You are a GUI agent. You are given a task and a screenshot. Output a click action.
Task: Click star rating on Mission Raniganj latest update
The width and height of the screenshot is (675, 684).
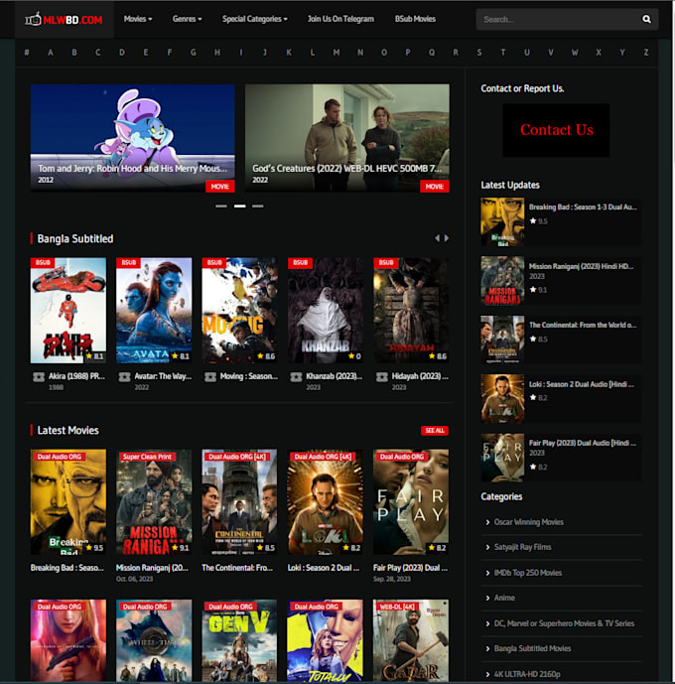point(539,290)
